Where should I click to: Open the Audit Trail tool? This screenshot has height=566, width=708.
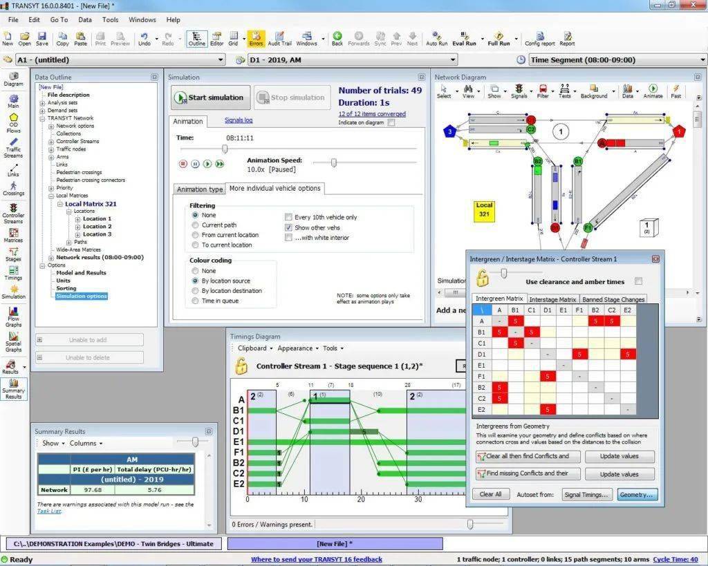pyautogui.click(x=279, y=37)
